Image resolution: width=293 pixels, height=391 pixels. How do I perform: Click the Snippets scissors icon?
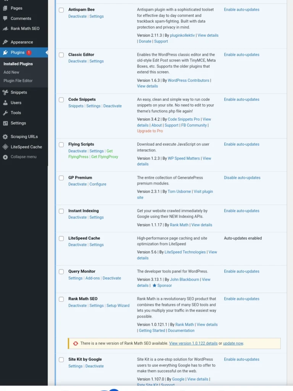point(5,92)
